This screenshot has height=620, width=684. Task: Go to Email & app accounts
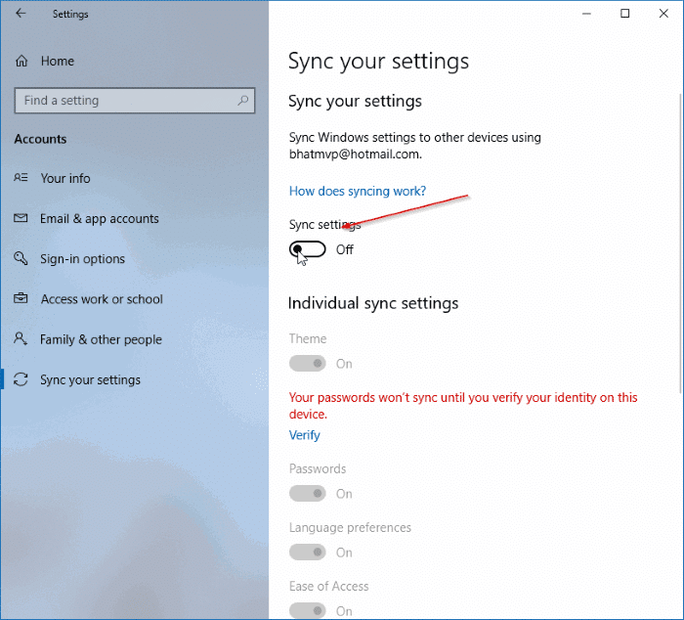[100, 218]
